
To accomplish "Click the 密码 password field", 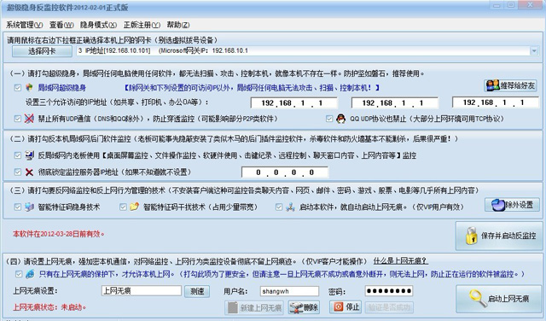I will tap(389, 290).
